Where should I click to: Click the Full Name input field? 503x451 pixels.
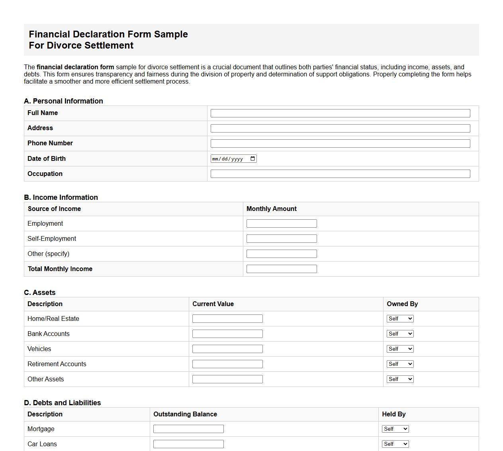tap(340, 113)
